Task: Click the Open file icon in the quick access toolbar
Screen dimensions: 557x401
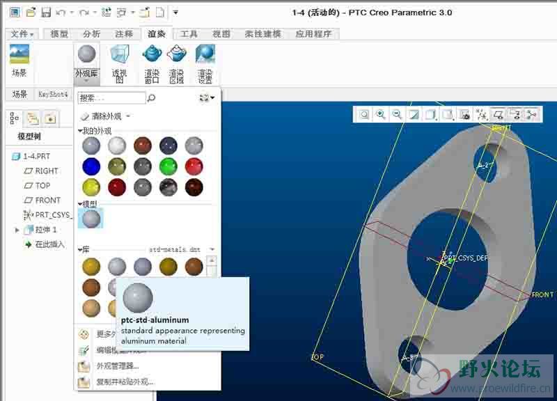Action: pos(31,13)
